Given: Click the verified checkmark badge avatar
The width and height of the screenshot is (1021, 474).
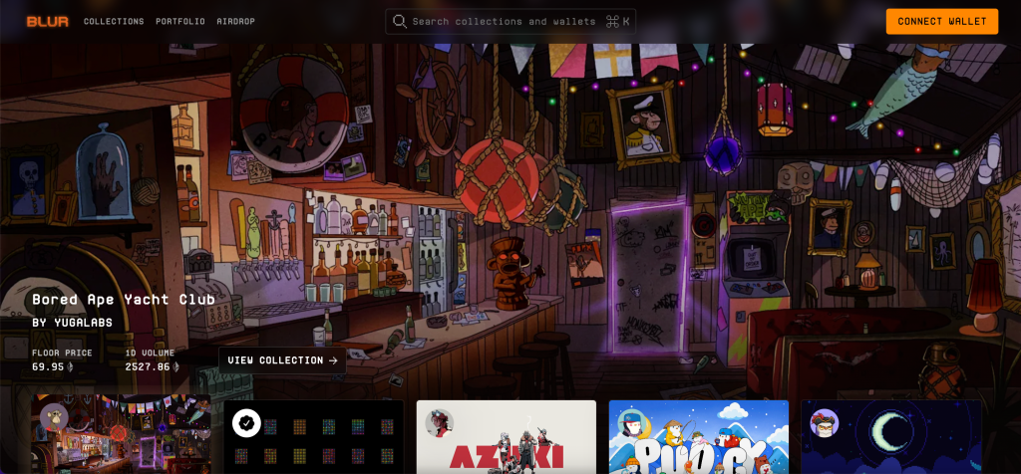Looking at the screenshot, I should pos(246,423).
